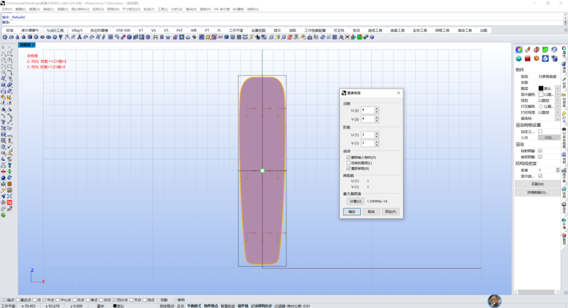
Task: Click the green square icon in properties panel
Action: tap(545, 49)
